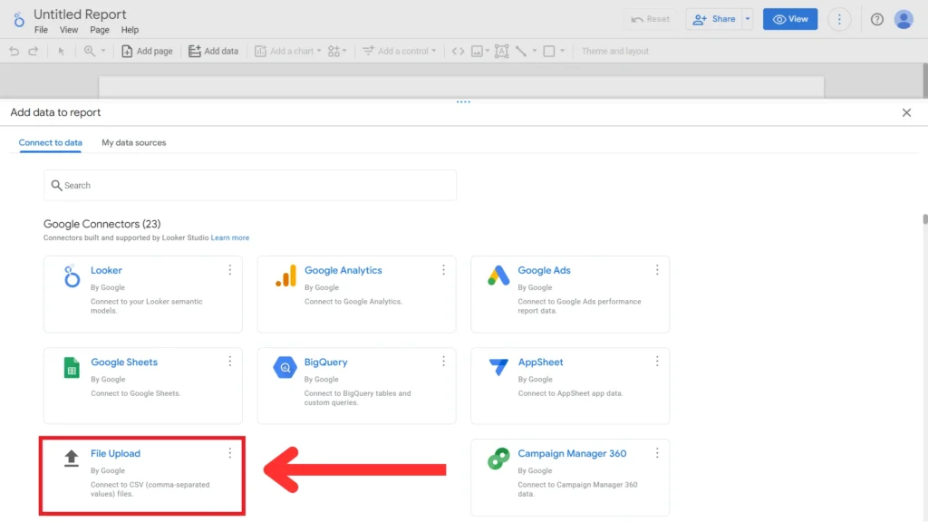Viewport: 928px width, 522px height.
Task: Choose the Google Analytics connector icon
Action: point(285,276)
